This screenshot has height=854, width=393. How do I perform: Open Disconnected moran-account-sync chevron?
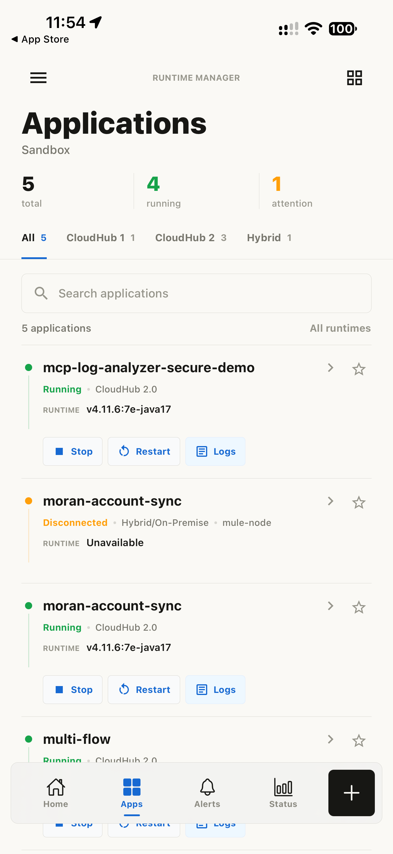pyautogui.click(x=330, y=501)
